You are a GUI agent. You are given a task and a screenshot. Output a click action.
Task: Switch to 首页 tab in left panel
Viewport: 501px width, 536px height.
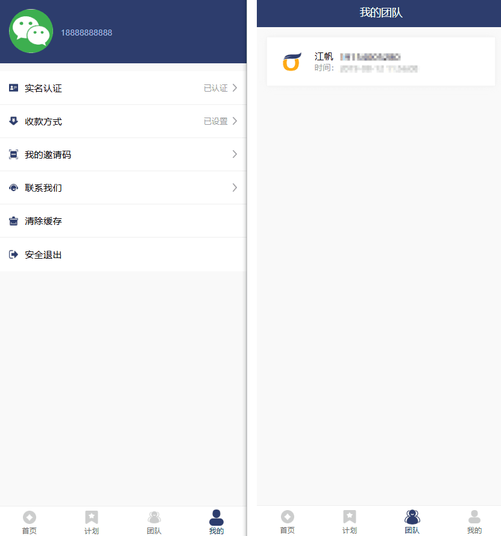click(30, 522)
